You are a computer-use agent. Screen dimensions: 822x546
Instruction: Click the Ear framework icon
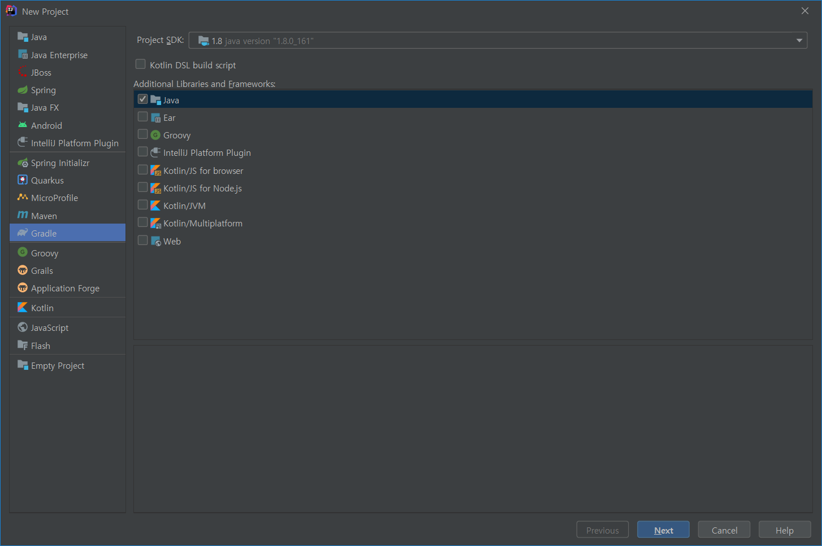(x=156, y=117)
